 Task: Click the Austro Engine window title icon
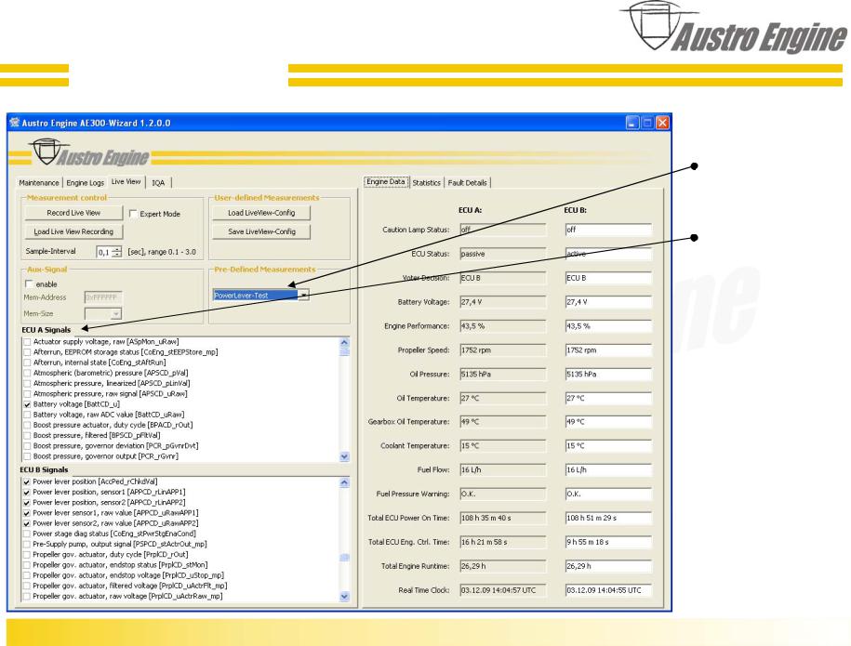pos(15,123)
